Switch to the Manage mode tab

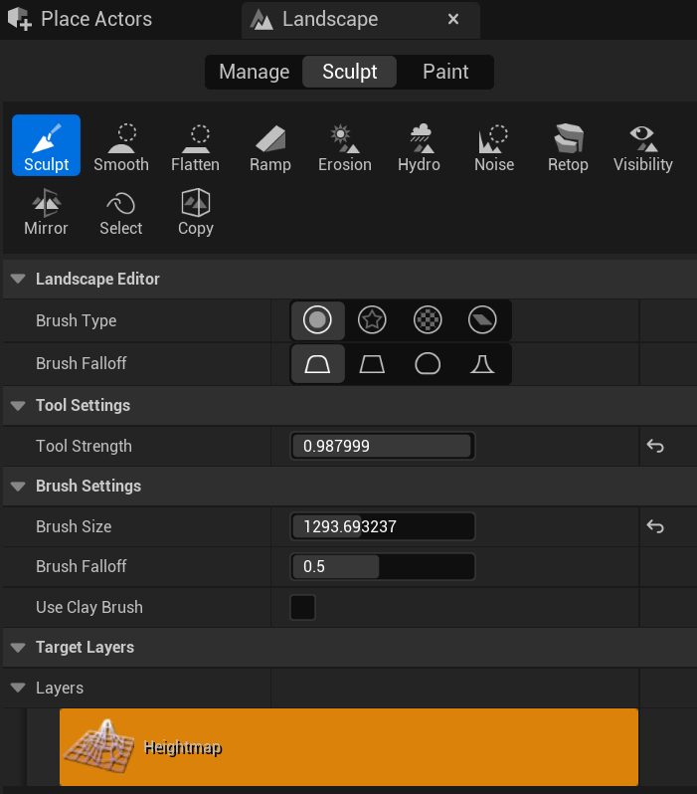click(x=254, y=72)
